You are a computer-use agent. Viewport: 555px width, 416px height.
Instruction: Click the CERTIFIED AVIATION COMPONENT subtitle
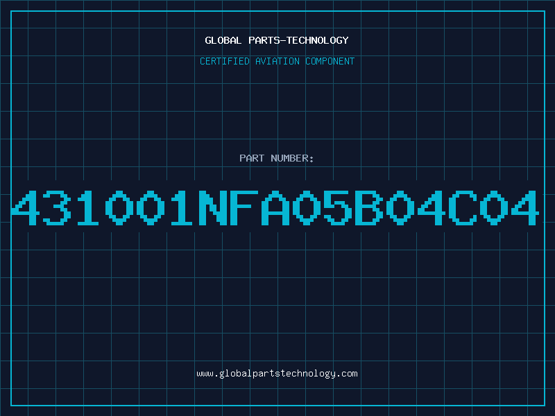coord(277,61)
